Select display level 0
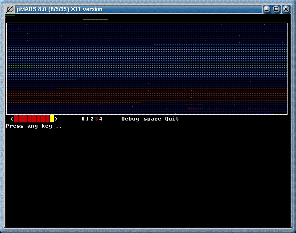The image size is (296, 233). pos(83,119)
